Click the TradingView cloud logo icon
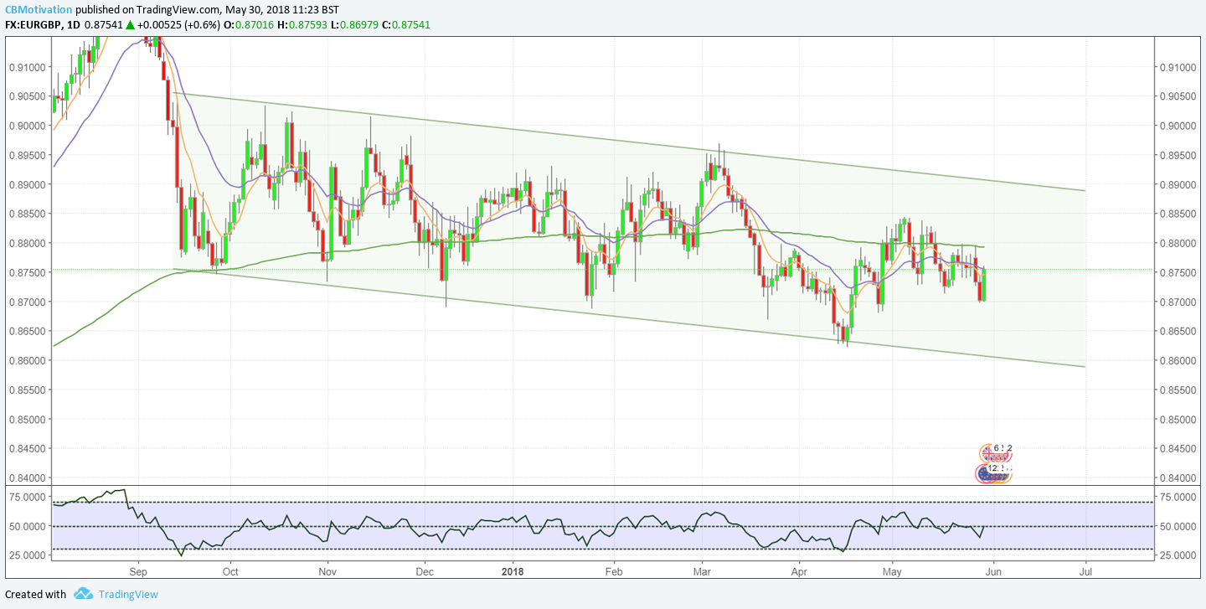Image resolution: width=1206 pixels, height=609 pixels. [x=83, y=594]
